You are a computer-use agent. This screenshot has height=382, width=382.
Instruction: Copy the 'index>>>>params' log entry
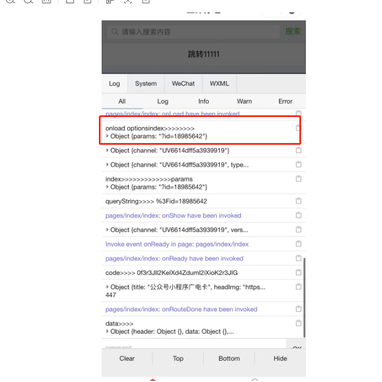tap(298, 178)
